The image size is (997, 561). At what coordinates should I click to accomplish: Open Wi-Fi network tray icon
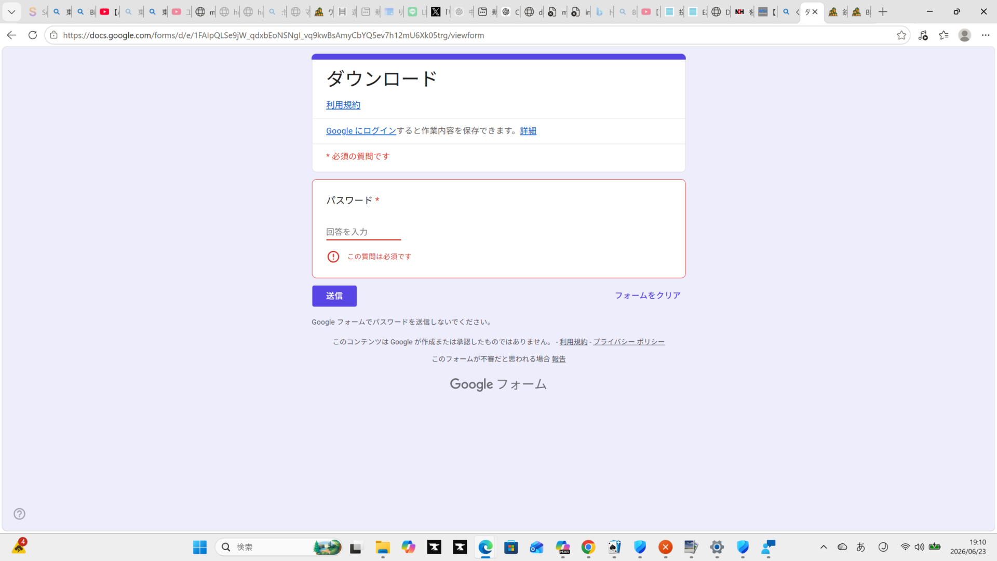[905, 547]
